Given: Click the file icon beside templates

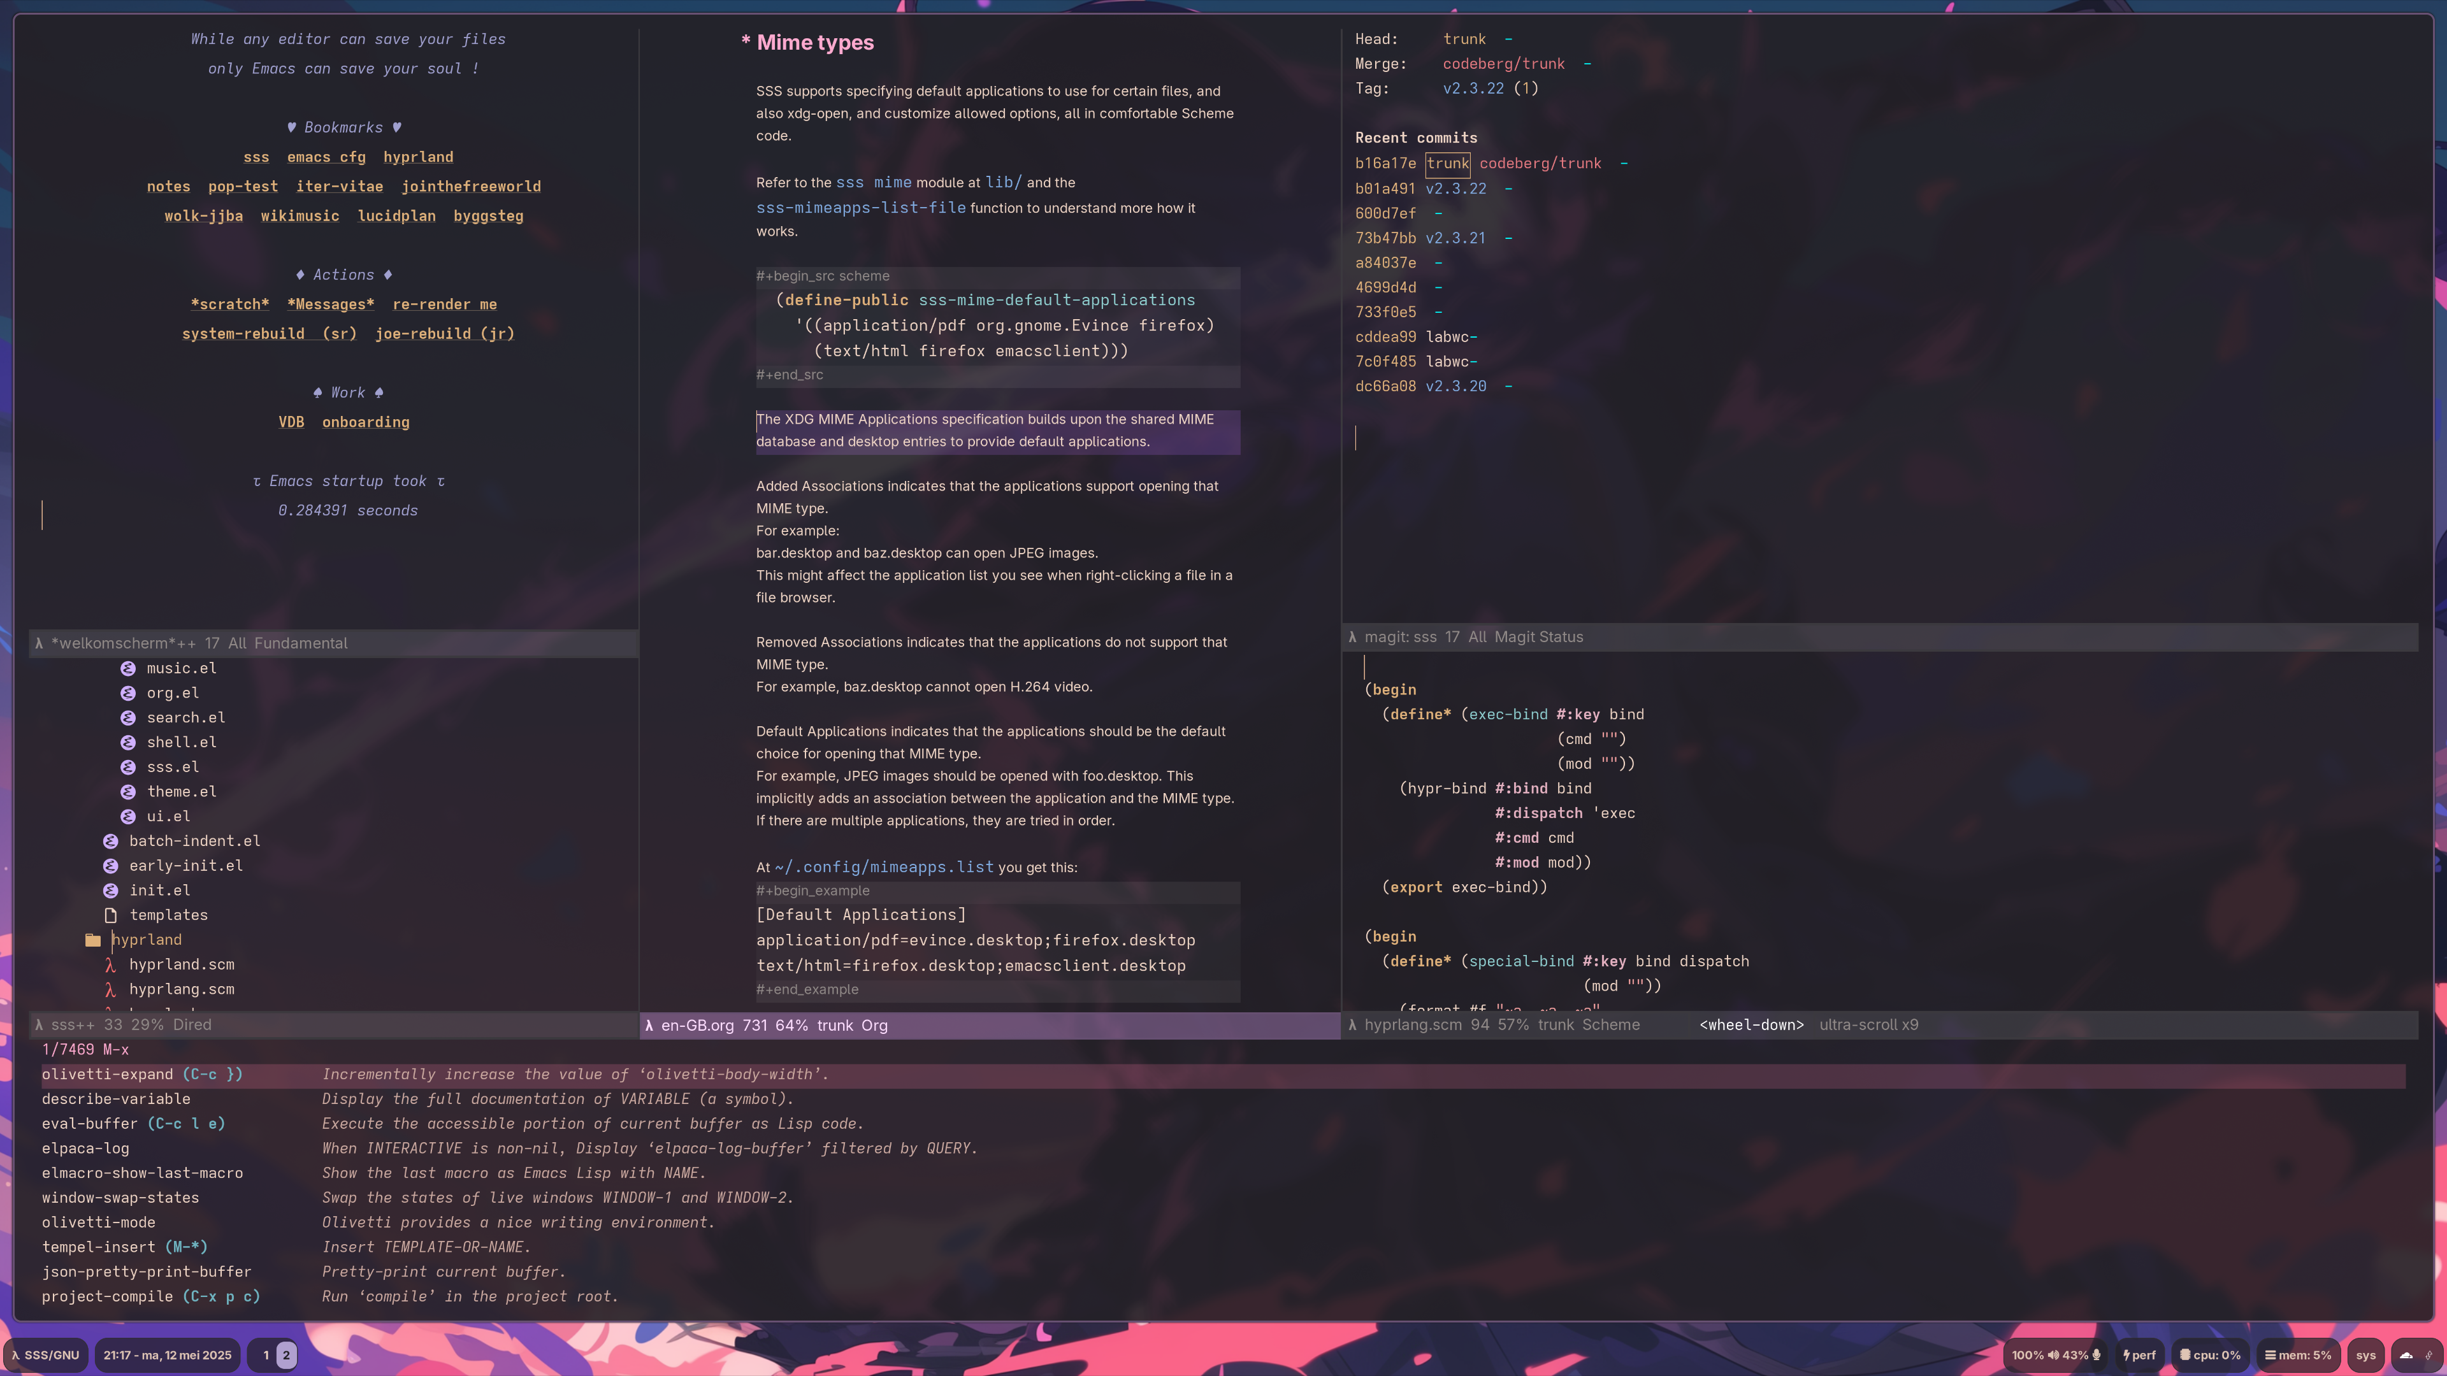Looking at the screenshot, I should click(110, 915).
